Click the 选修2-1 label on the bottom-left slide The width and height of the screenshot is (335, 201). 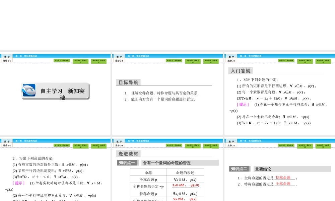click(6, 145)
